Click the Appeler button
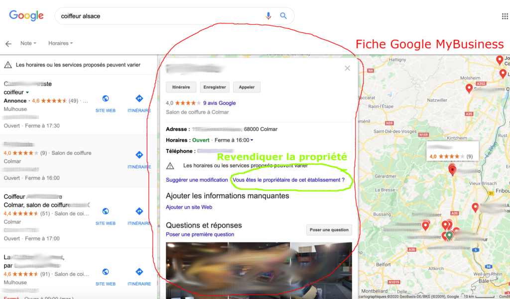This screenshot has height=299, width=510. [x=247, y=87]
